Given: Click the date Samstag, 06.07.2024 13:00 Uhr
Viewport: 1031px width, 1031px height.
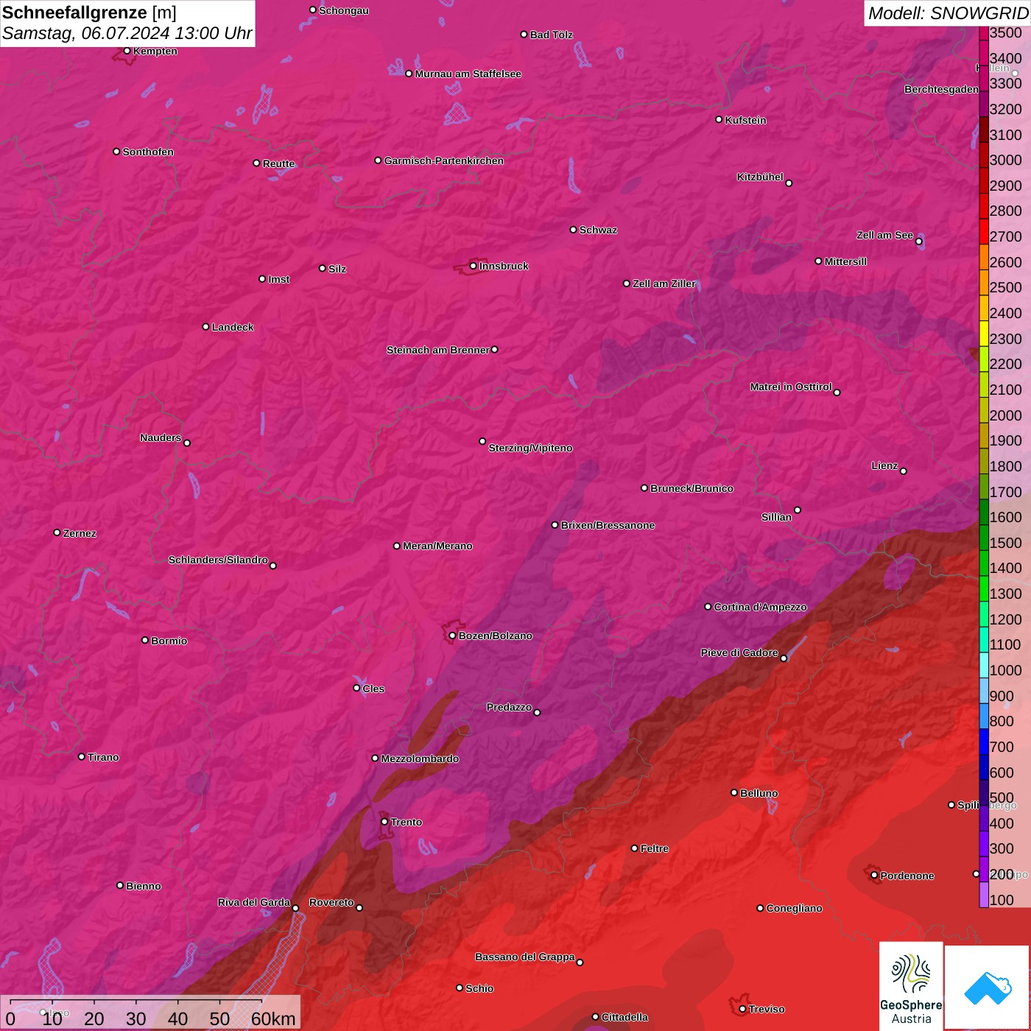Looking at the screenshot, I should pyautogui.click(x=127, y=33).
